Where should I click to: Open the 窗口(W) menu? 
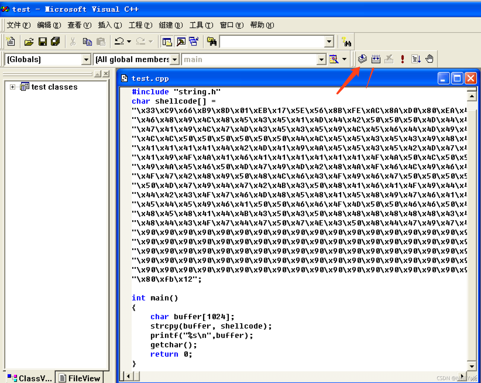point(232,25)
